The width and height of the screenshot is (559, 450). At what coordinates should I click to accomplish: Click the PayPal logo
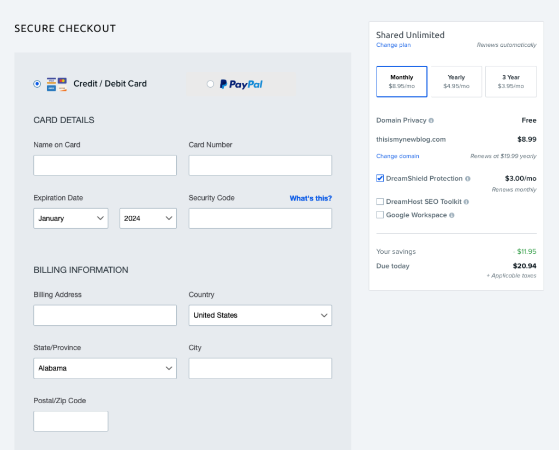tap(241, 84)
